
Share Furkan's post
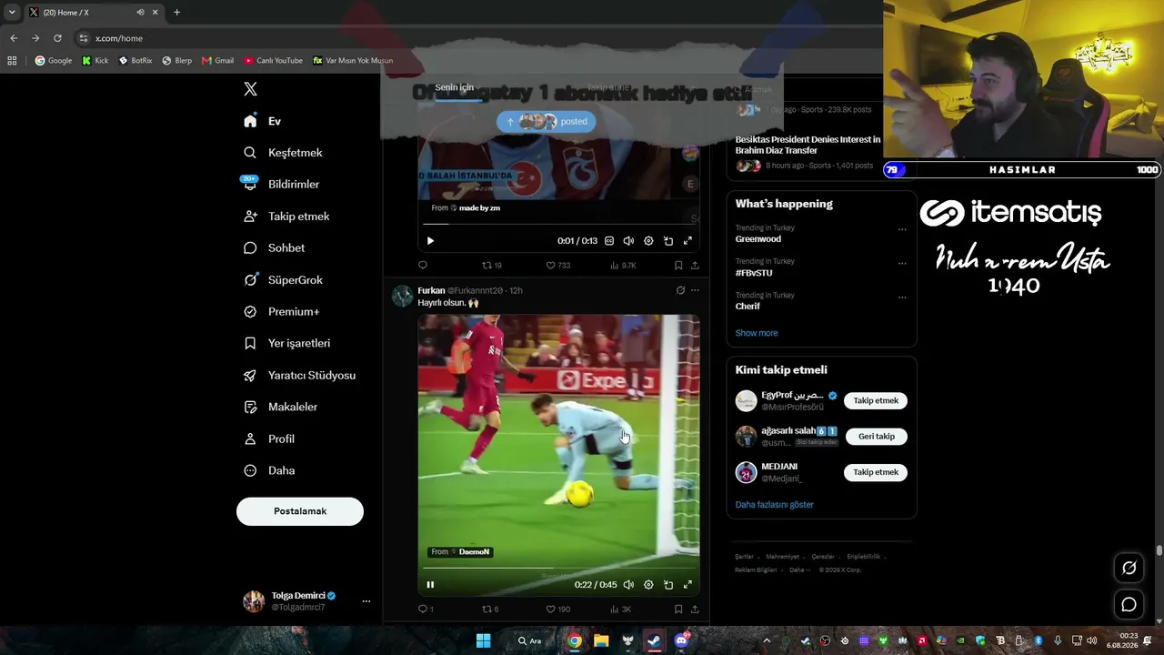[x=695, y=610]
